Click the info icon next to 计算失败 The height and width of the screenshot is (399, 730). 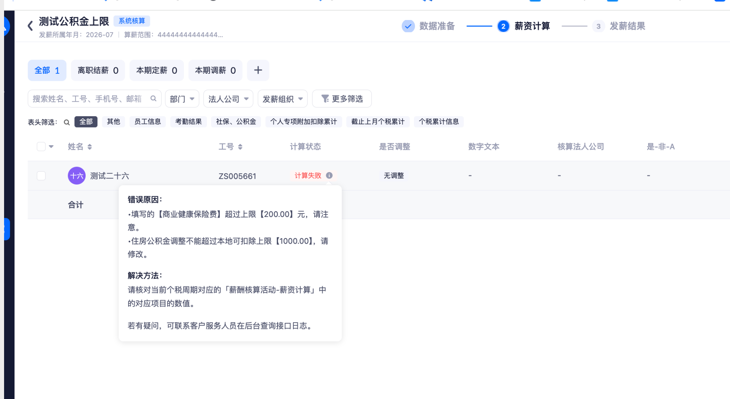[x=329, y=175]
